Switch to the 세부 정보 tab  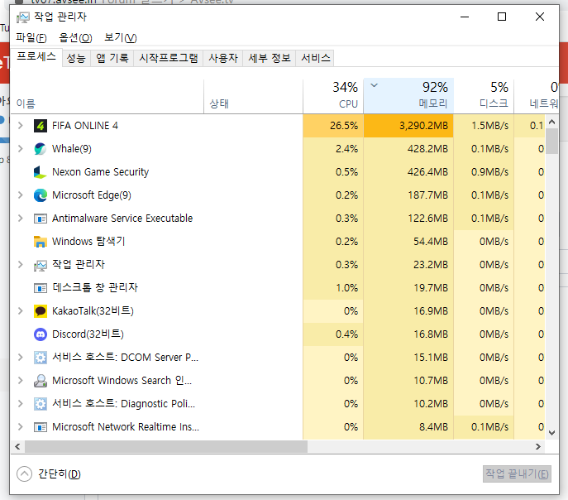click(x=270, y=59)
